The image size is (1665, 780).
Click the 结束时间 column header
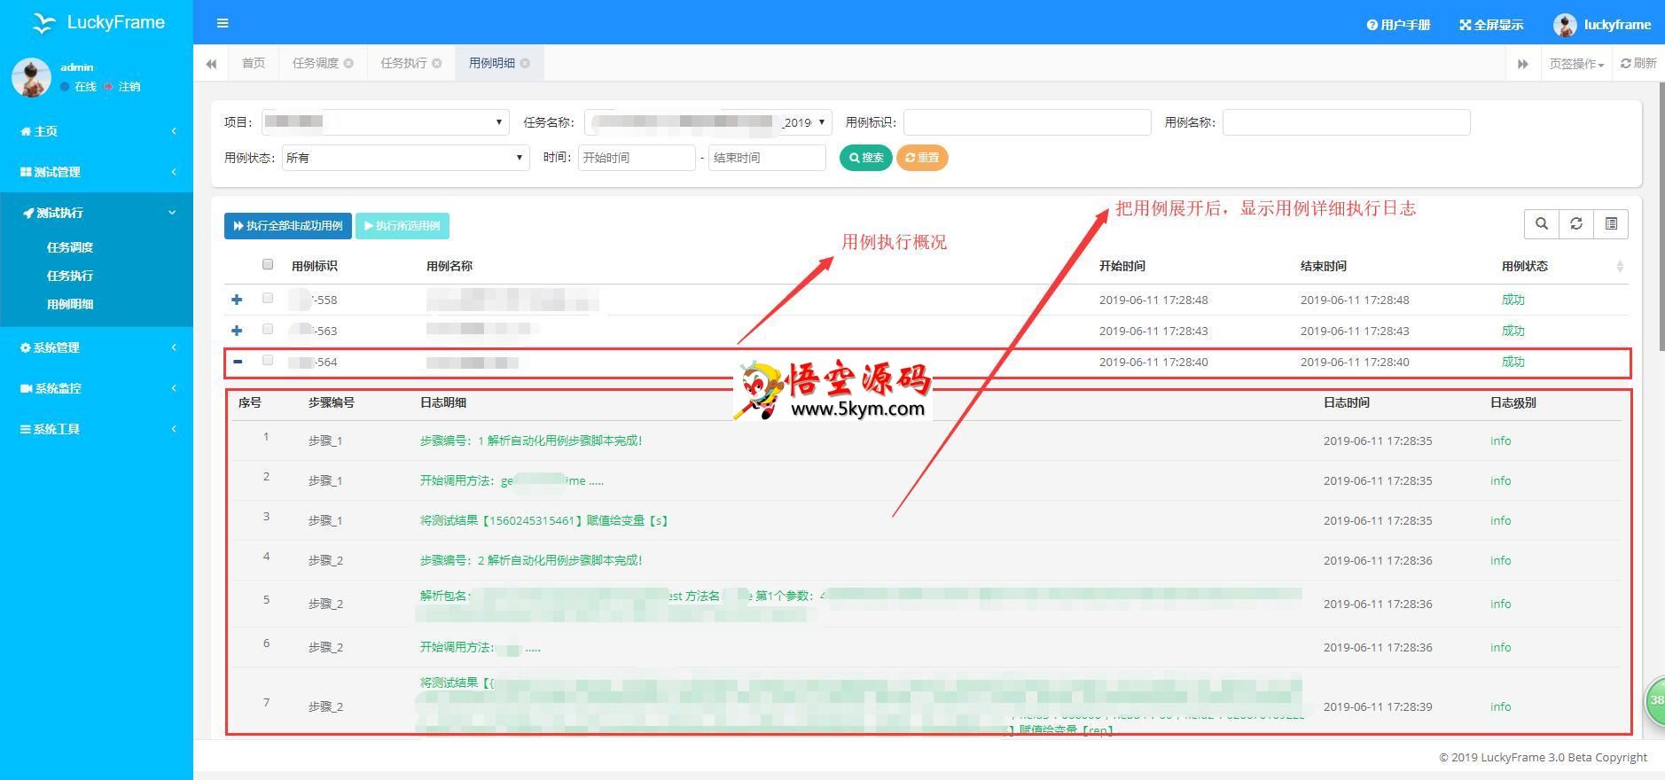point(1323,266)
